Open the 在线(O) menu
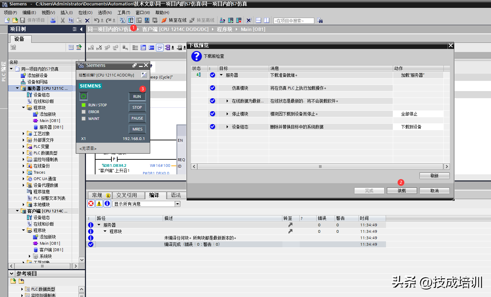 [85, 13]
